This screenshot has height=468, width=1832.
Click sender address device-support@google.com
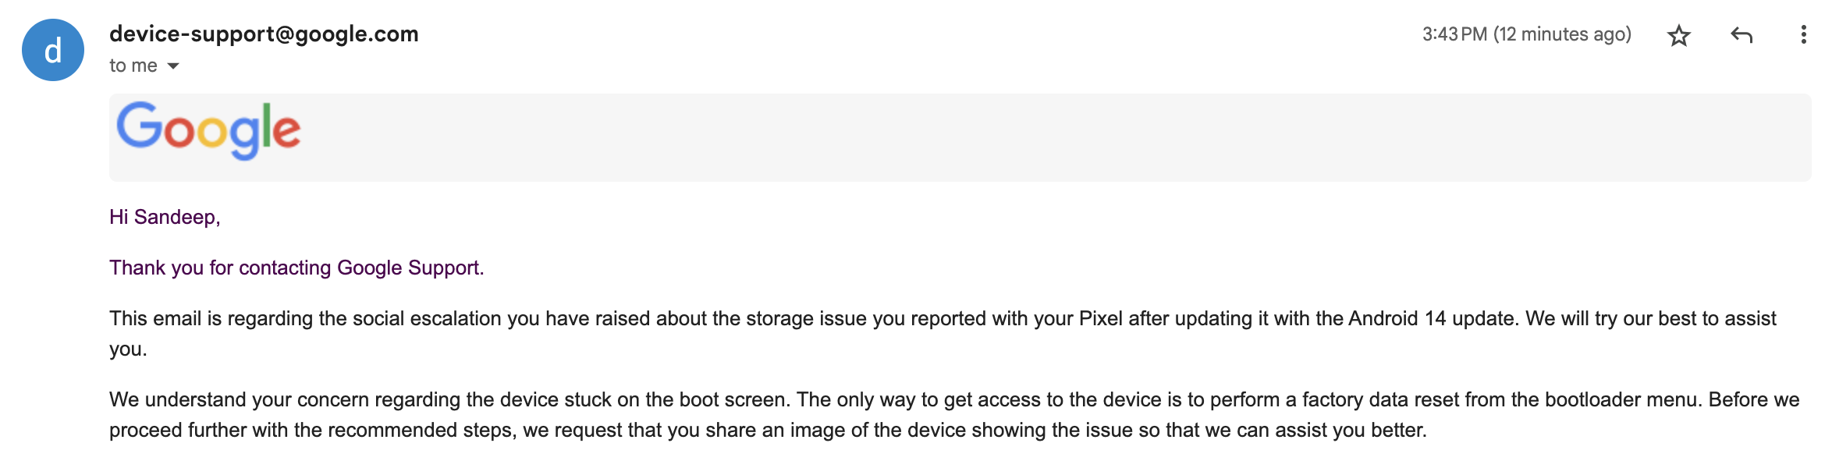click(x=264, y=34)
